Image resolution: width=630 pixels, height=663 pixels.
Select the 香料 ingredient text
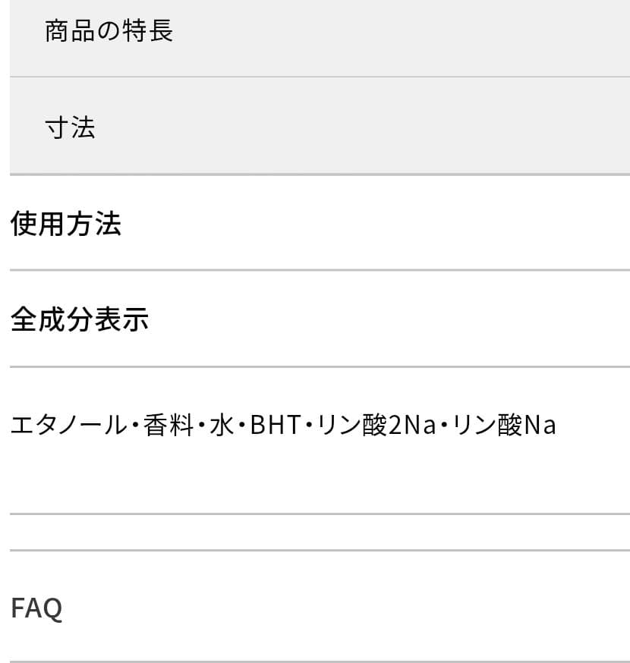pos(156,425)
